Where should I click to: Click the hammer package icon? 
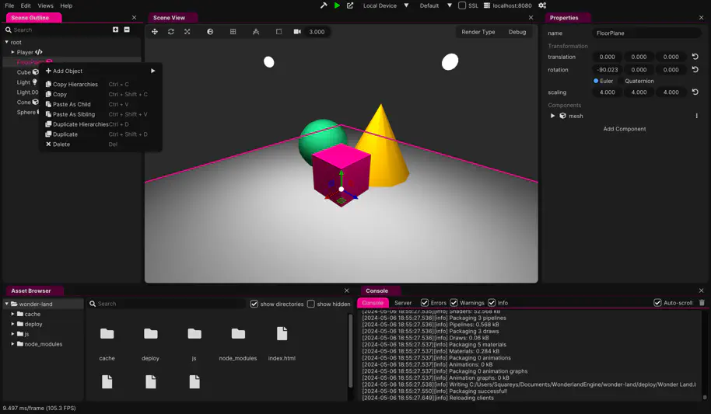(324, 5)
